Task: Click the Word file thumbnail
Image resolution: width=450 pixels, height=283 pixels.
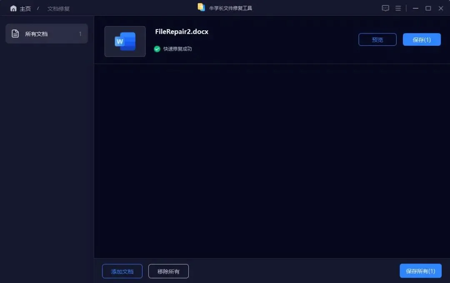Action: pyautogui.click(x=125, y=42)
